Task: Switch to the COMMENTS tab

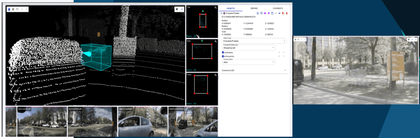Action: [x=278, y=8]
